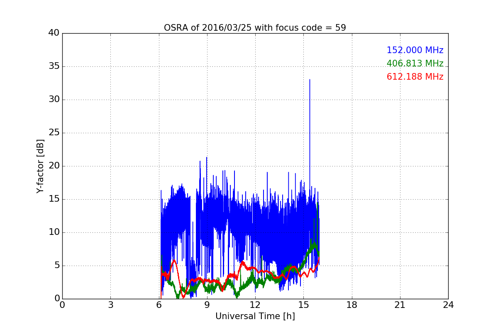
Task: Select the 612.188 MHz legend label
Action: point(415,77)
